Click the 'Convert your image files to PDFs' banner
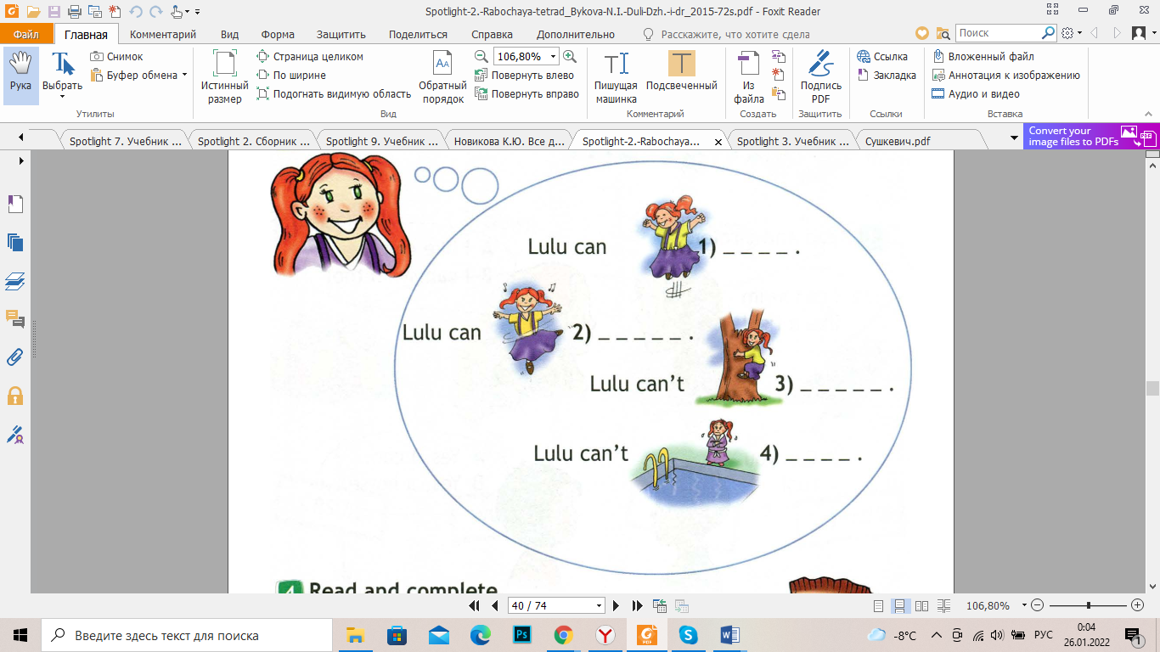The image size is (1160, 652). [1090, 136]
